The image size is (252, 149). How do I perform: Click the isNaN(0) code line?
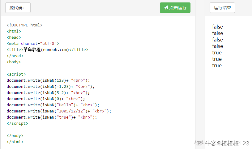point(46,99)
